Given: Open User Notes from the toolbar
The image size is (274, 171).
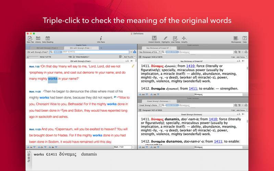Looking at the screenshot, I should 175,39.
